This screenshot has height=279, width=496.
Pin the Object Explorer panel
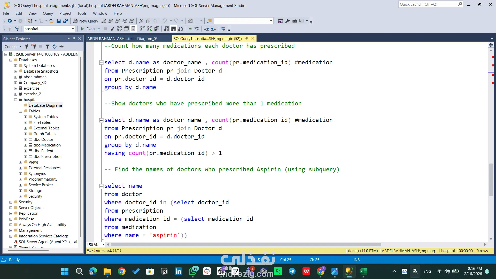click(74, 39)
